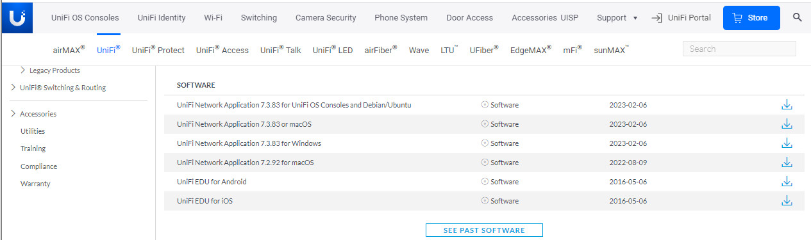Open Training in sidebar
811x240 pixels.
(33, 148)
